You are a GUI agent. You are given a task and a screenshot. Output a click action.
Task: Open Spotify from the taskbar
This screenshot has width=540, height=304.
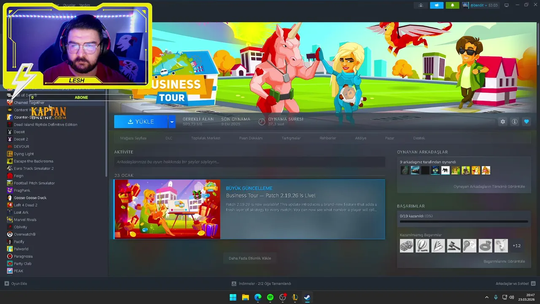coord(270,297)
